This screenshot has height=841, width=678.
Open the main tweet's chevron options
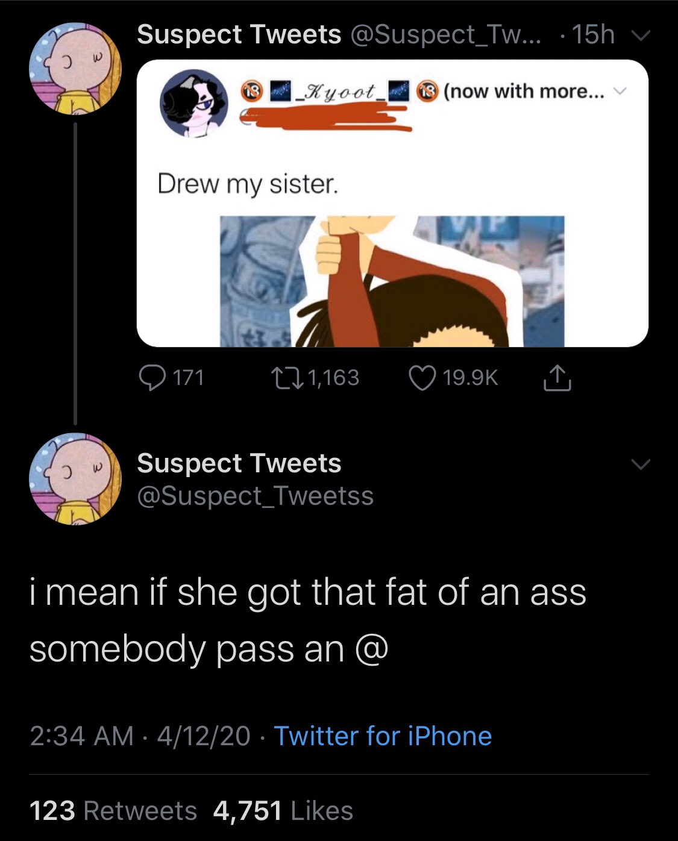point(641,464)
